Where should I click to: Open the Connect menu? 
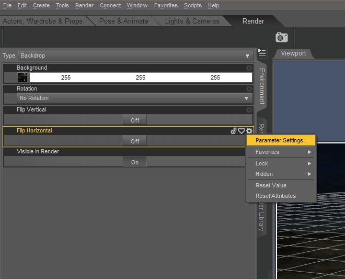pos(110,5)
